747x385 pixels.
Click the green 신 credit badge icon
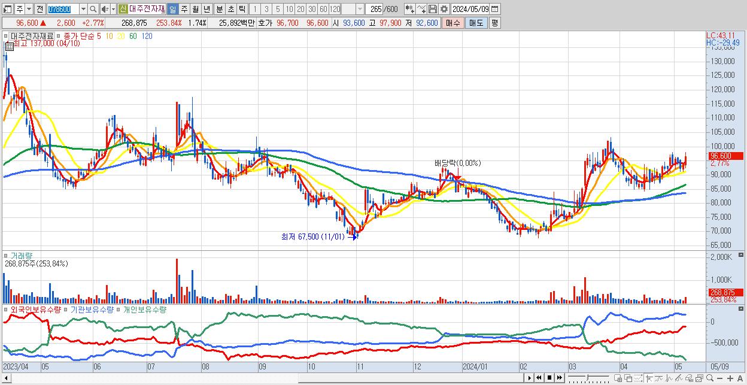pyautogui.click(x=123, y=9)
